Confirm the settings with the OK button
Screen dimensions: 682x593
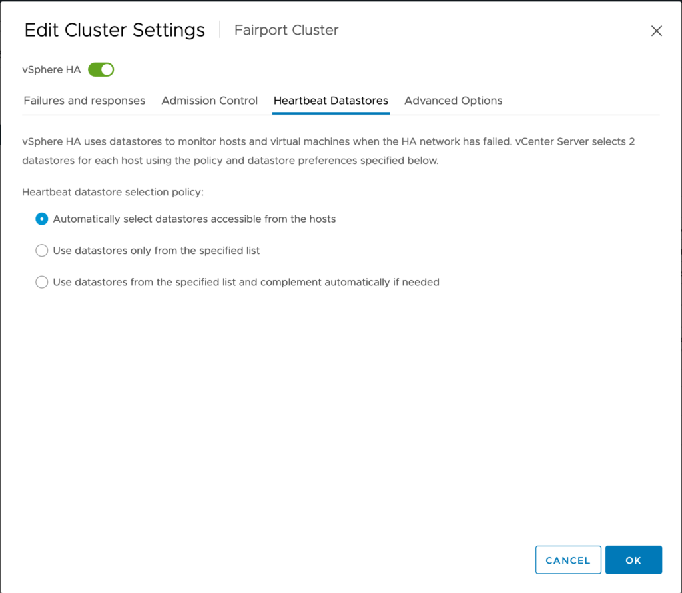click(x=633, y=560)
